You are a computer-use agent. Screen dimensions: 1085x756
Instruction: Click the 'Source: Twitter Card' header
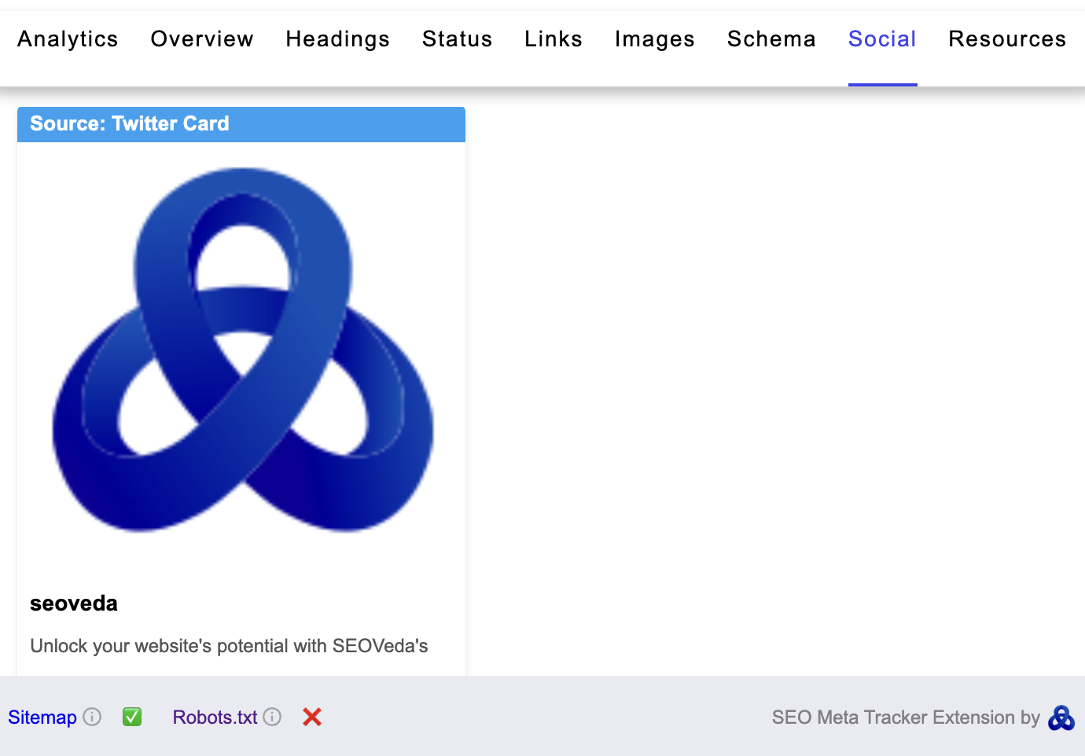pos(241,124)
